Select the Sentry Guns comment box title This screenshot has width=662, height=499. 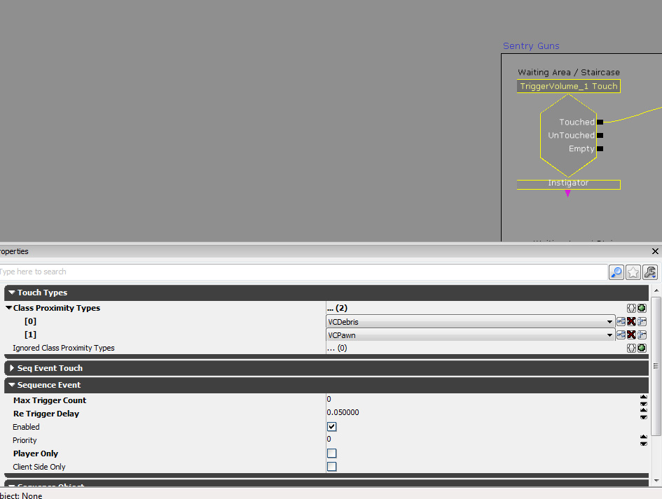click(x=531, y=46)
